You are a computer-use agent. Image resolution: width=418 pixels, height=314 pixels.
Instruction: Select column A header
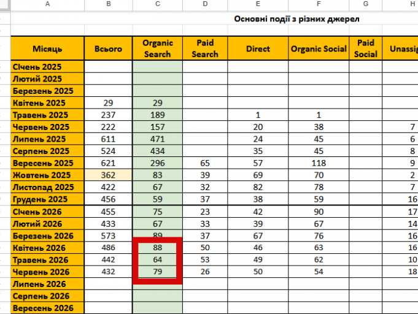tap(47, 4)
